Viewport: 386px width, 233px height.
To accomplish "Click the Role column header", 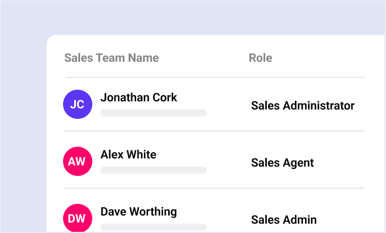I will 260,58.
